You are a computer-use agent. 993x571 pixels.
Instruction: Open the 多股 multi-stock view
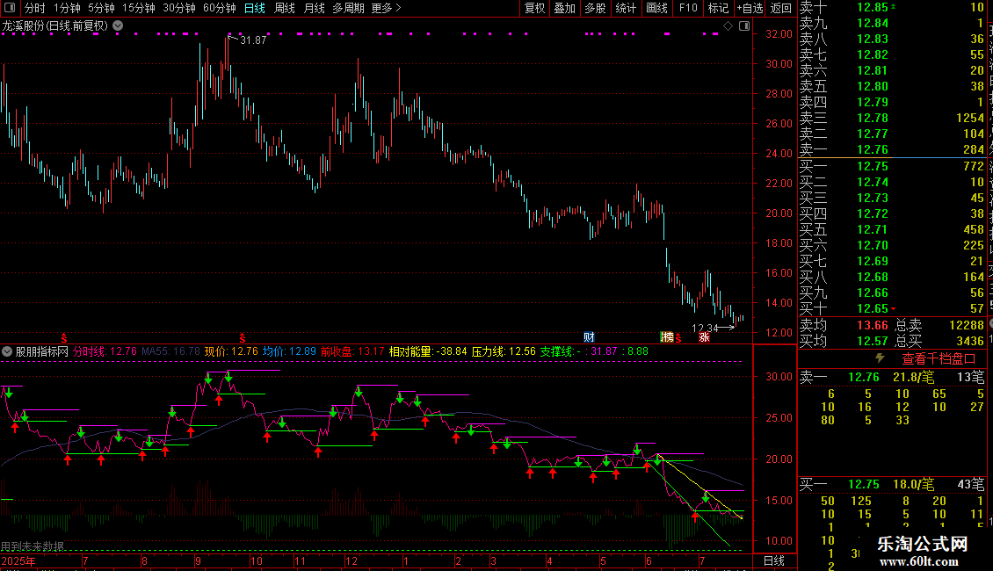(595, 8)
